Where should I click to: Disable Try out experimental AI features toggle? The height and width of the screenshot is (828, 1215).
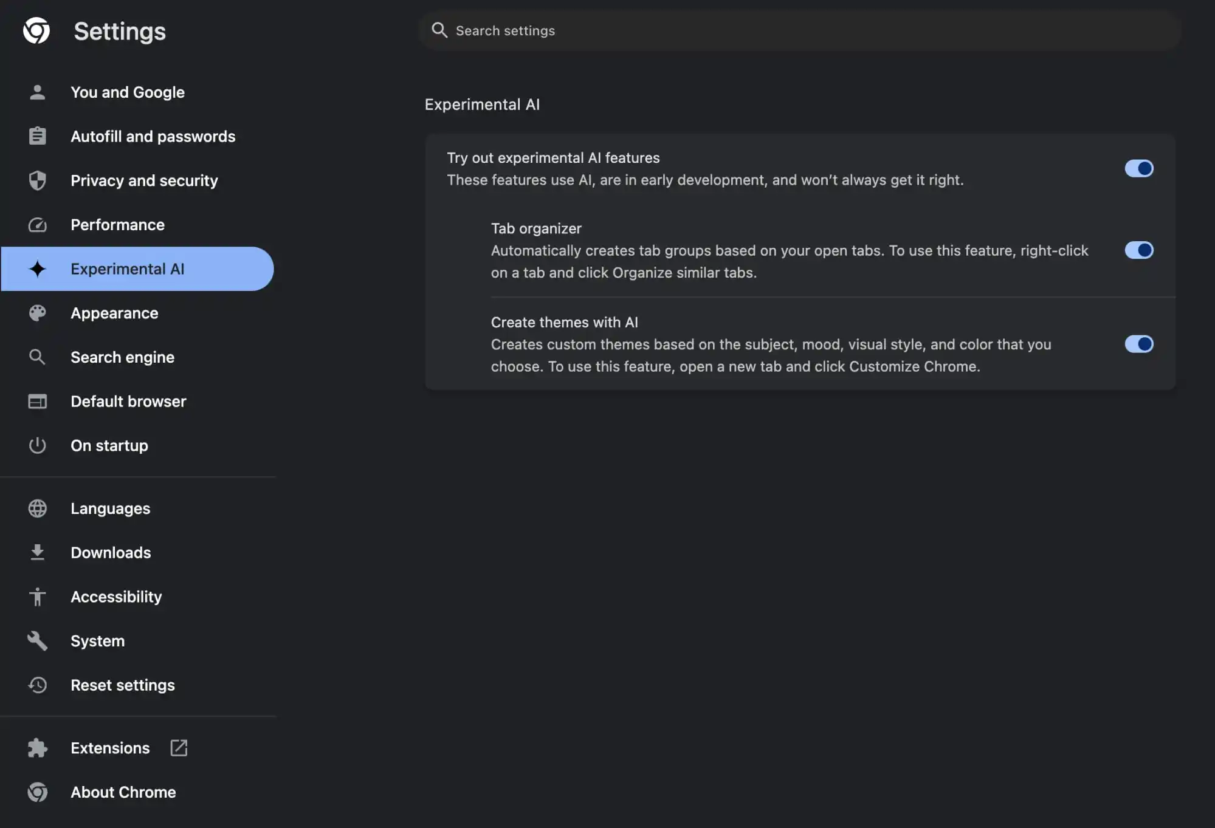coord(1138,168)
